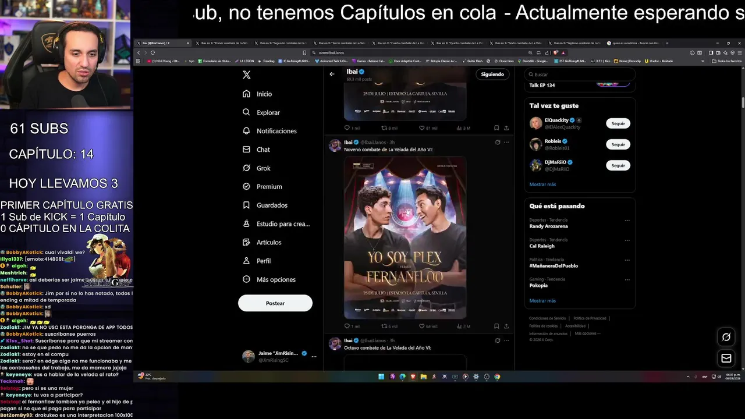Screen dimensions: 745x419
Task: Reply to the top post with 81 mil likes
Action: (x=352, y=128)
